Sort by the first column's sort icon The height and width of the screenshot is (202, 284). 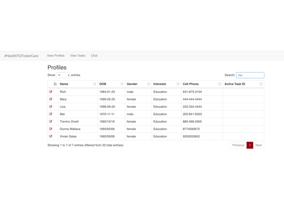click(55, 84)
